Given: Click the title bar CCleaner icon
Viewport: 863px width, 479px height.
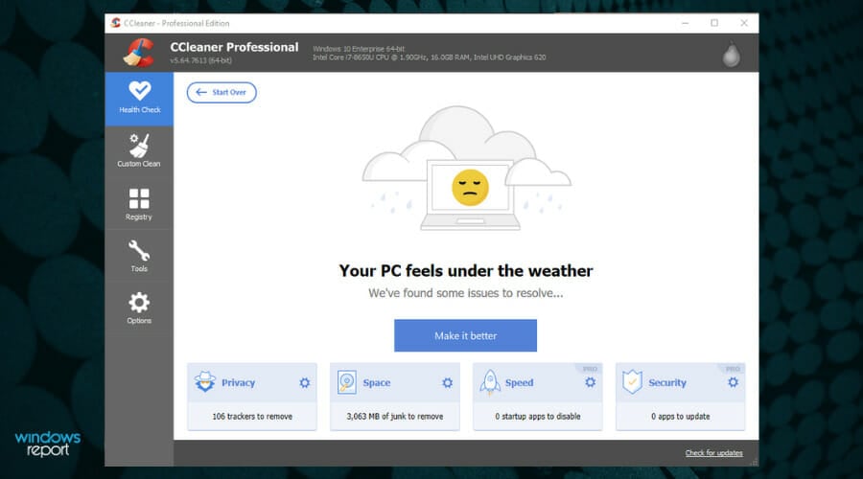Looking at the screenshot, I should pos(116,23).
